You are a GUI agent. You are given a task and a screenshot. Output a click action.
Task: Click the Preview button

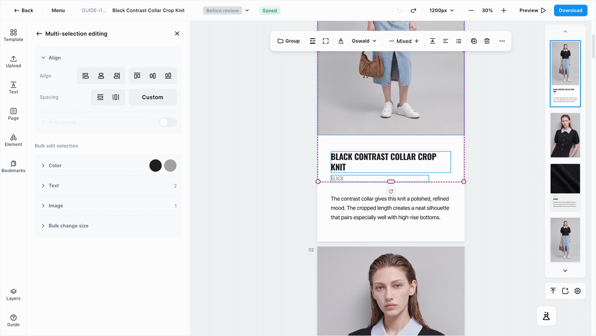(x=532, y=10)
